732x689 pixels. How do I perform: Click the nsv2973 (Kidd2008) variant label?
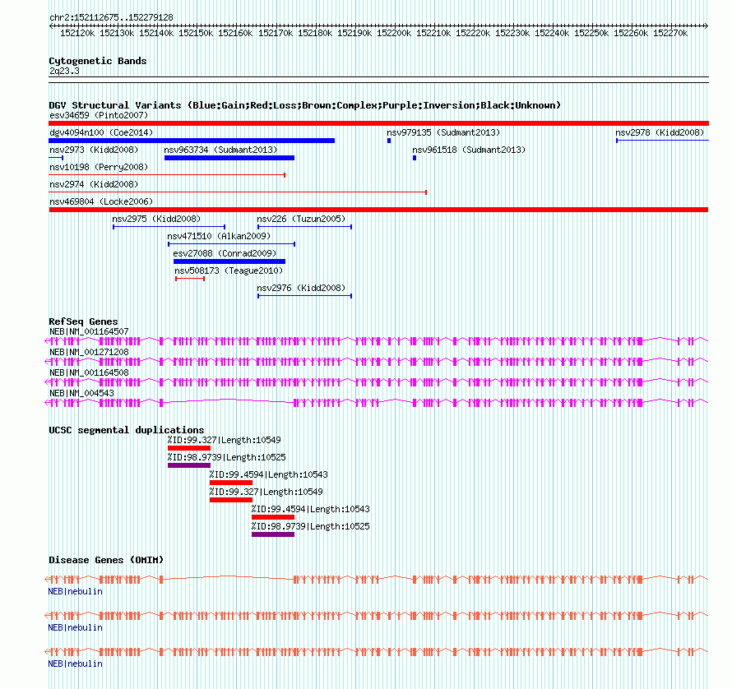pyautogui.click(x=94, y=150)
